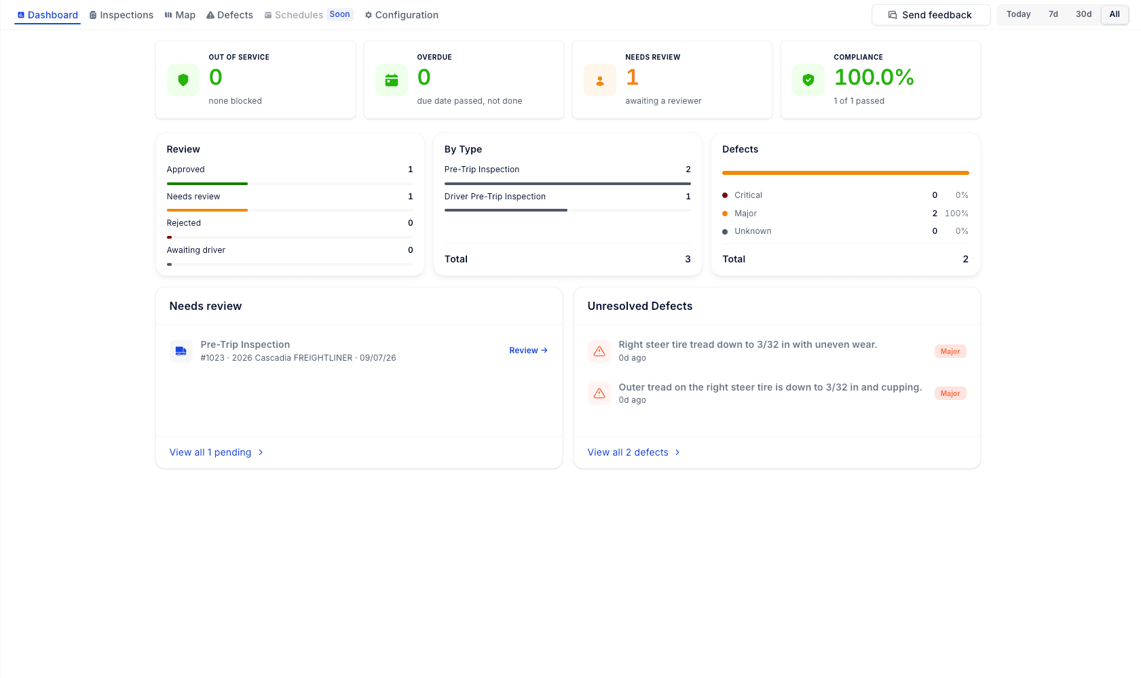Viewport: 1141px width, 678px height.
Task: Open View all 2 defects link
Action: [634, 452]
